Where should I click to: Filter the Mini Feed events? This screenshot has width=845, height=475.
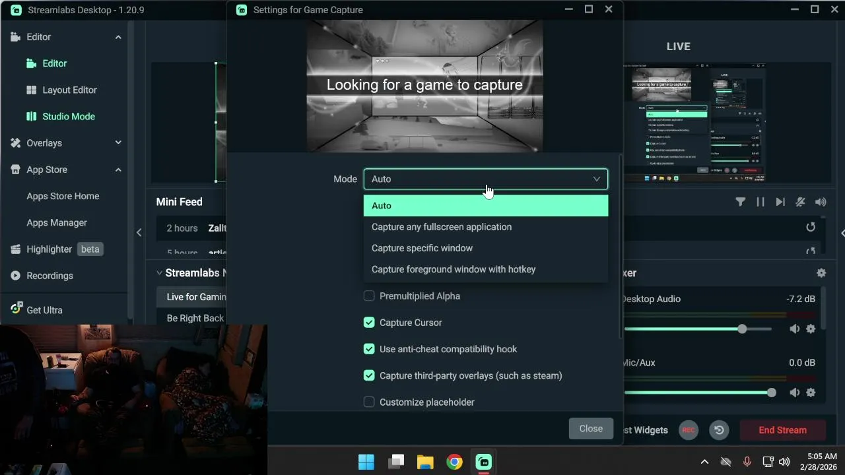740,202
